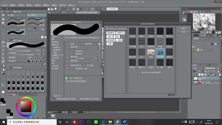222x125 pixels.
Task: Check the 反转浓度 checkbox
Action: pos(74,51)
